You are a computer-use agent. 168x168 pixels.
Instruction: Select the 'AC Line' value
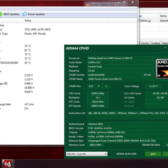click(29, 104)
